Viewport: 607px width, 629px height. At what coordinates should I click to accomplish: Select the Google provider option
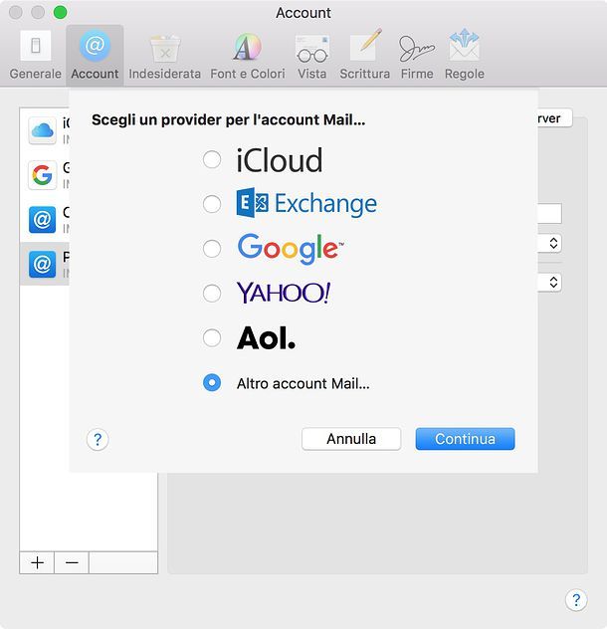tap(212, 249)
